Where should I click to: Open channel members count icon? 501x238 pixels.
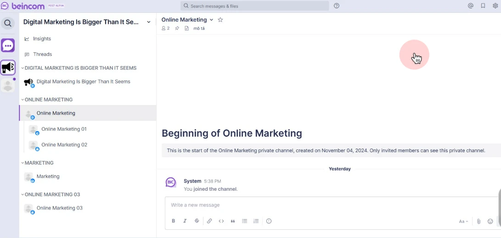[165, 28]
